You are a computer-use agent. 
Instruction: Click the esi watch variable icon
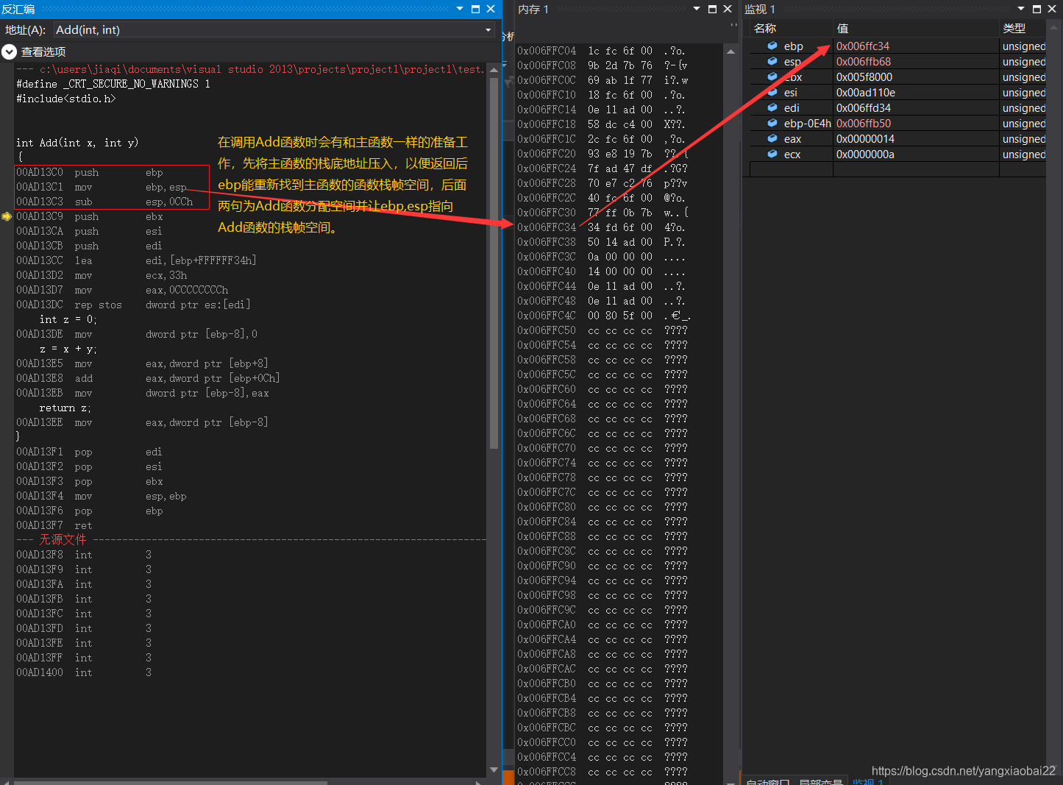point(772,92)
